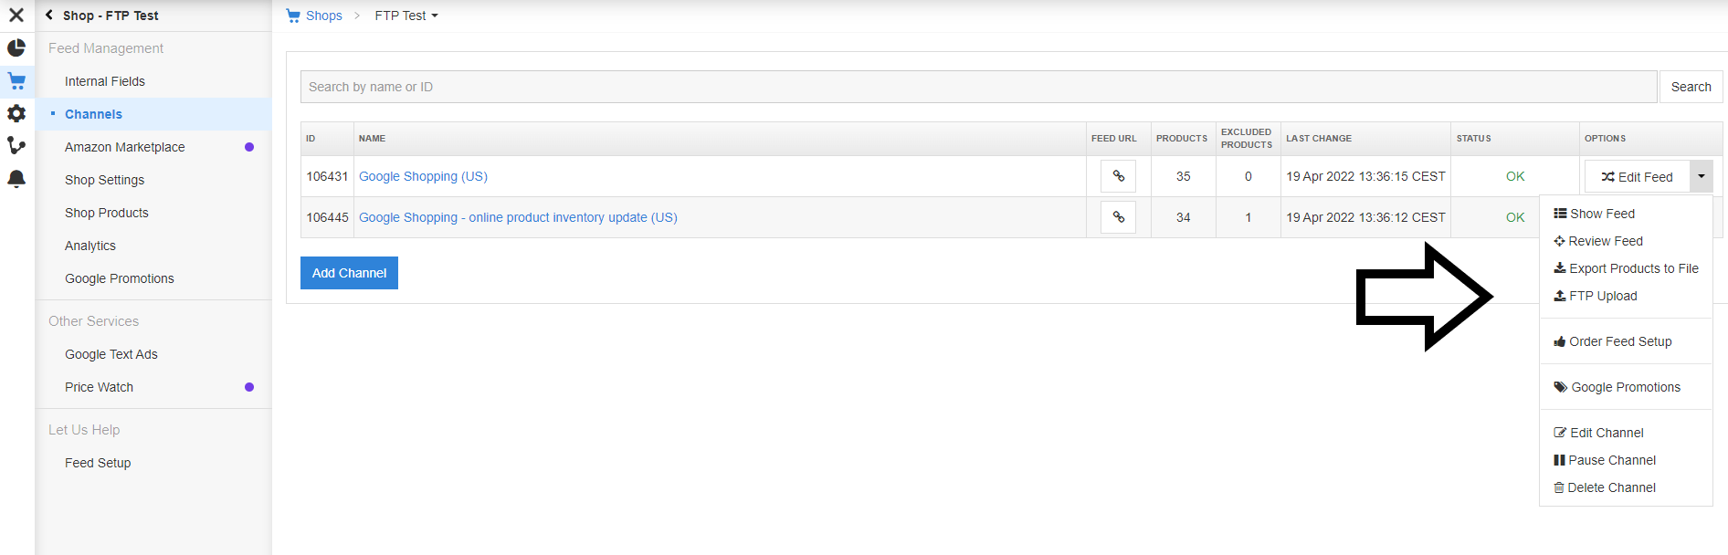This screenshot has width=1728, height=555.
Task: Toggle the Edit Feed dropdown caret
Action: tap(1701, 176)
